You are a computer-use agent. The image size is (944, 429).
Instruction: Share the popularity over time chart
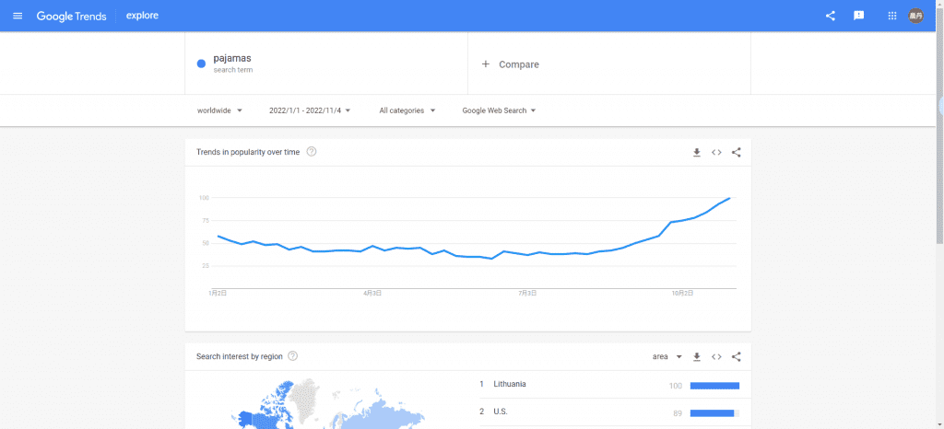(736, 152)
